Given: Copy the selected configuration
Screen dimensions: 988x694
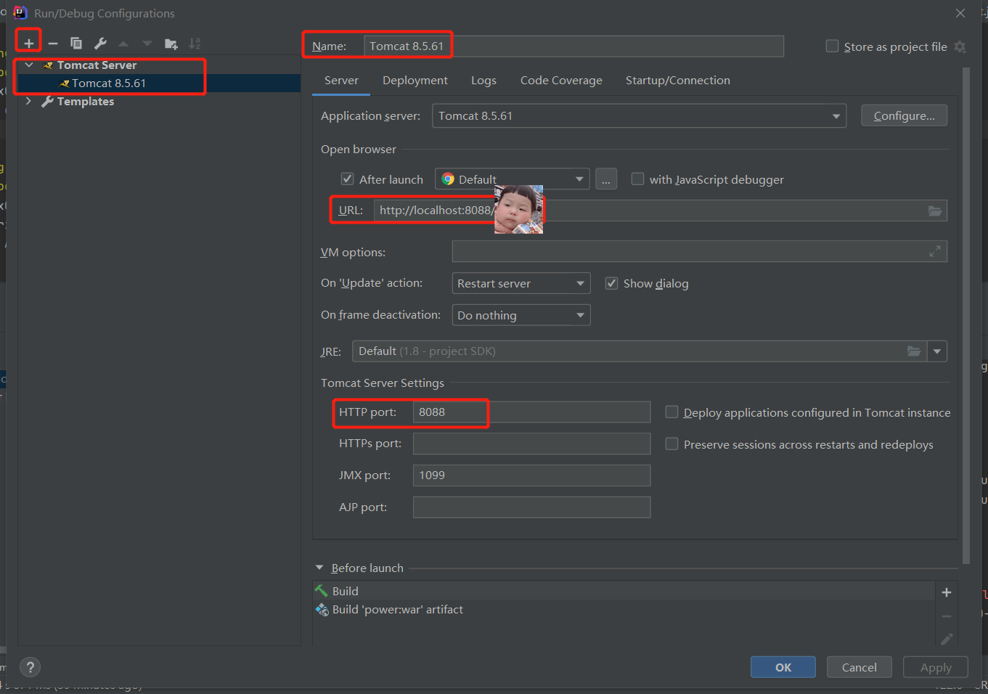Looking at the screenshot, I should (x=76, y=44).
